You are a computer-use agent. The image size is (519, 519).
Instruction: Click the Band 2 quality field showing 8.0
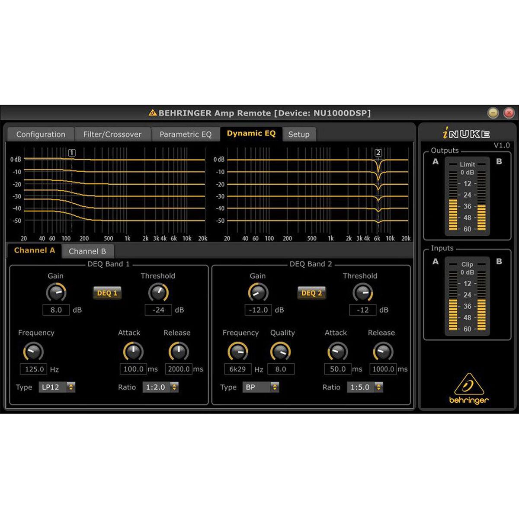pyautogui.click(x=281, y=369)
